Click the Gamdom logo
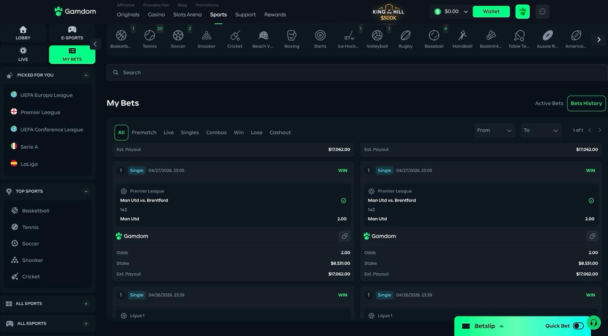This screenshot has height=336, width=608. coord(75,11)
